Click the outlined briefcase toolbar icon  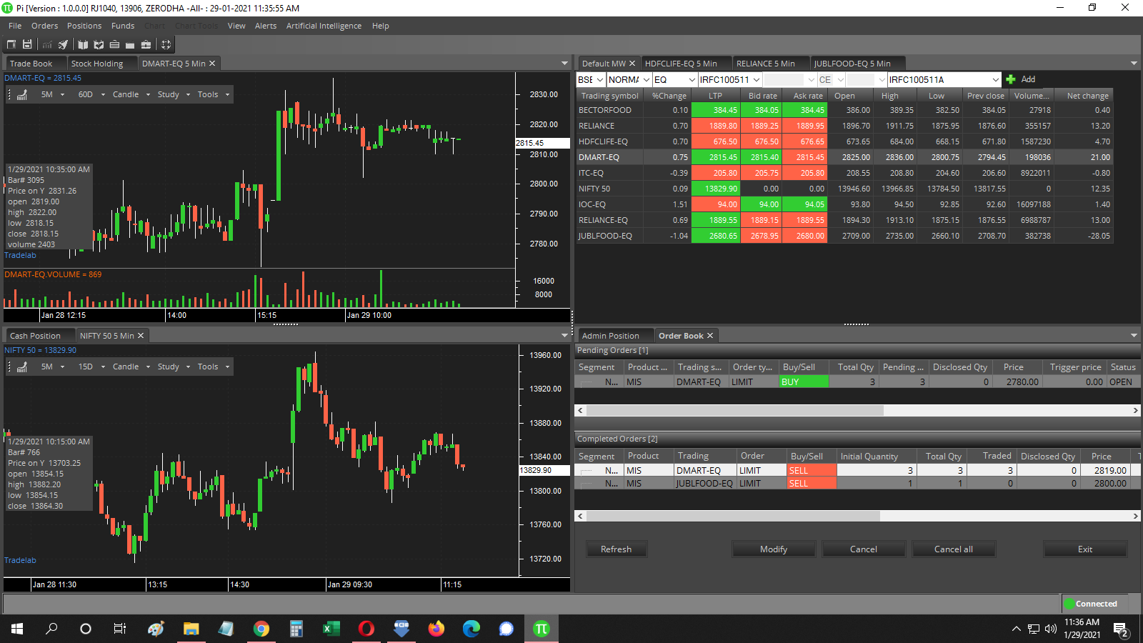(x=114, y=44)
